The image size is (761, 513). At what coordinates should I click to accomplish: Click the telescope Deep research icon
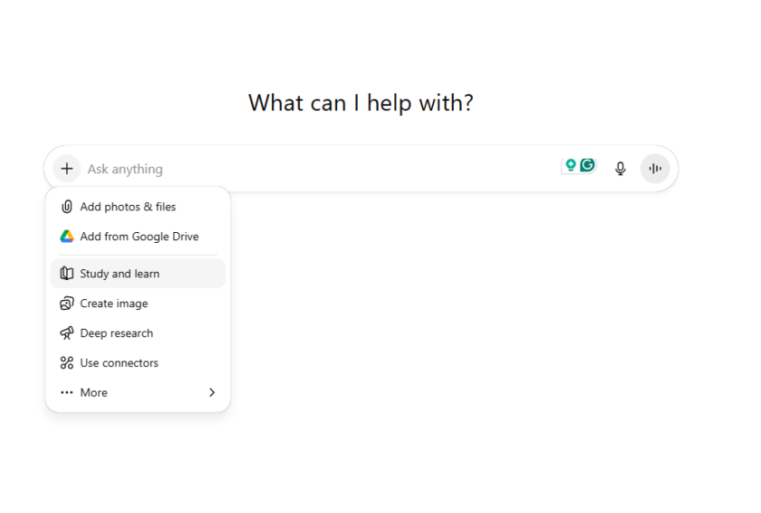click(66, 334)
